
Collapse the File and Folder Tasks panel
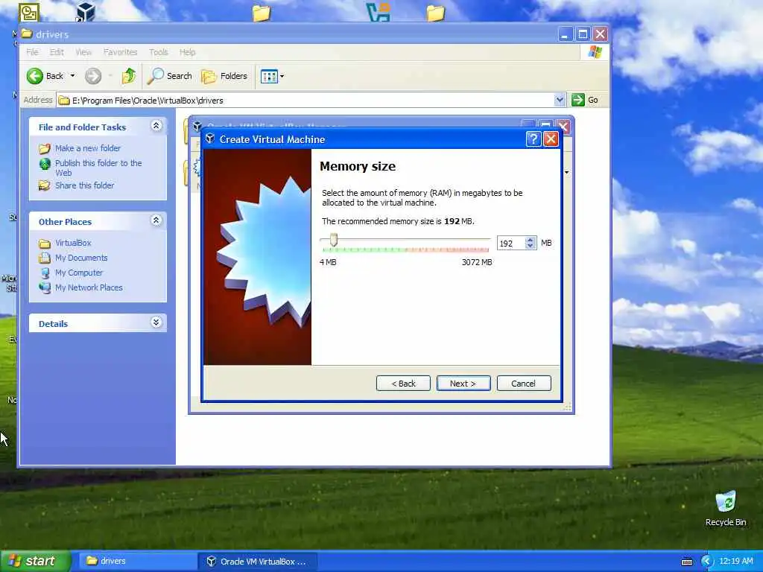pos(156,126)
